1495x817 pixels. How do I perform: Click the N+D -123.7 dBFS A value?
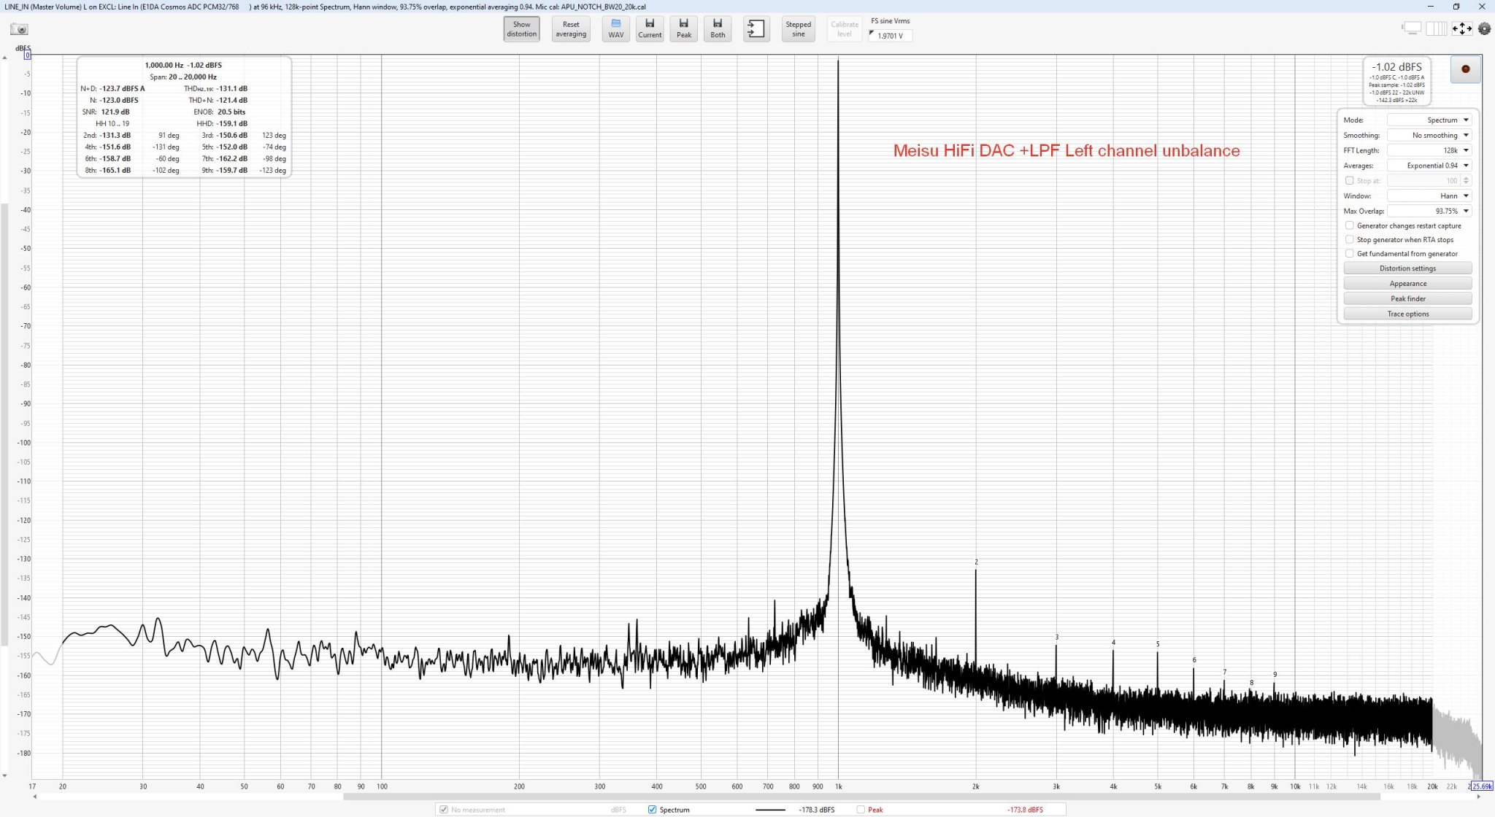coord(122,88)
